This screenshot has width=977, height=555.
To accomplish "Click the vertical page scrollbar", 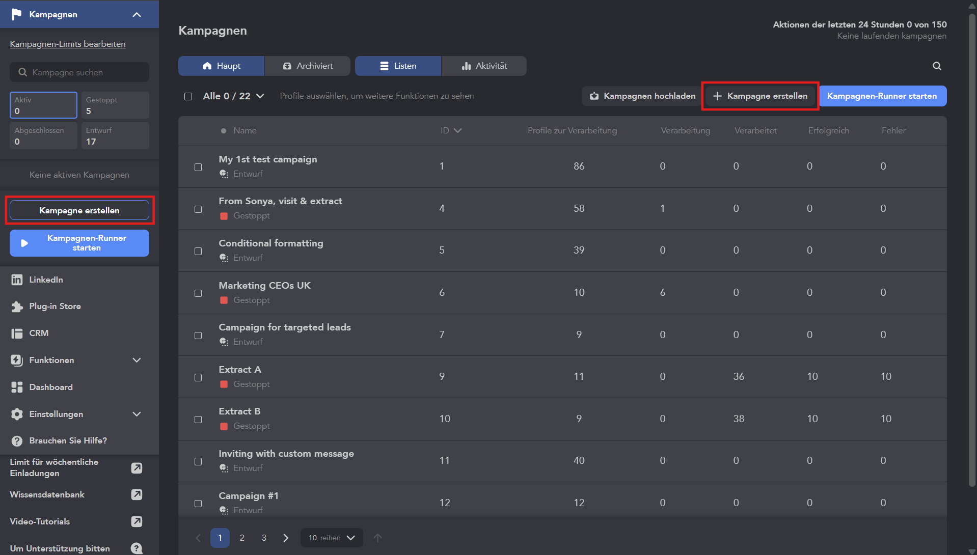I will pos(972,249).
